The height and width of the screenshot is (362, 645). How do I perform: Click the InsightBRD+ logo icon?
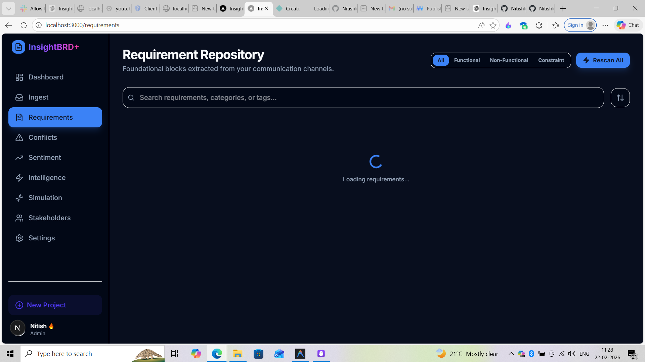18,47
